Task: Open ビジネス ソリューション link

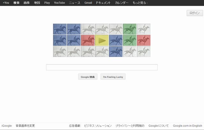Action: 98,126
